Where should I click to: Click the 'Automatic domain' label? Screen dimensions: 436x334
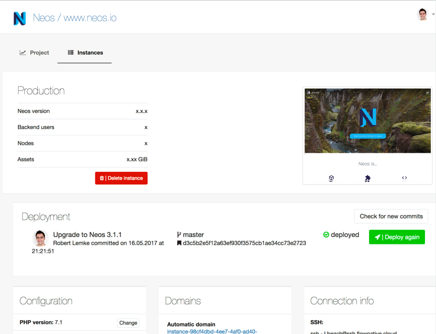tap(191, 324)
